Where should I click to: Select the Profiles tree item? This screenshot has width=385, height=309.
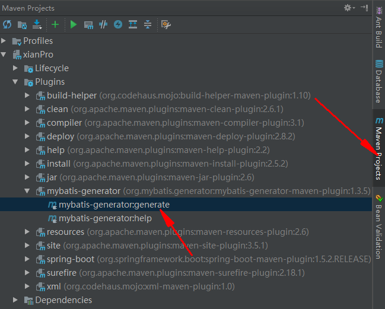tap(38, 41)
